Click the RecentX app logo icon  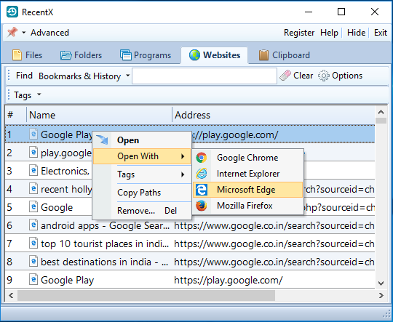(12, 12)
